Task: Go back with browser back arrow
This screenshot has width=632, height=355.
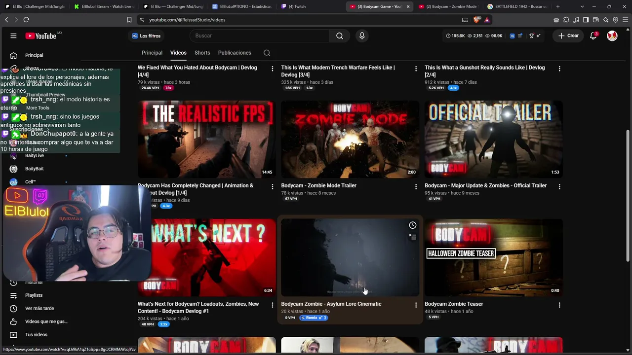Action: click(x=6, y=20)
